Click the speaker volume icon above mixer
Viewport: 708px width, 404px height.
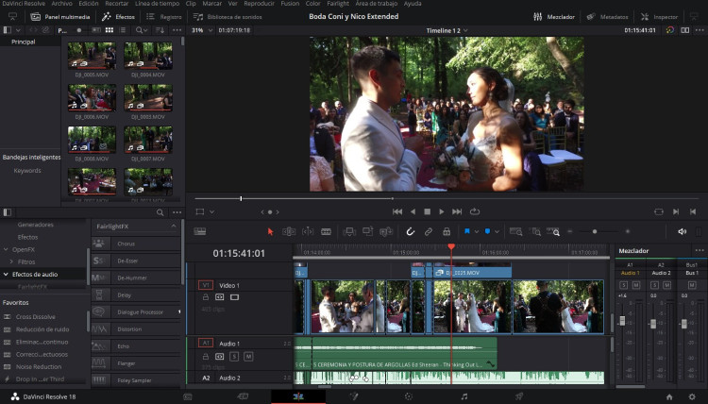click(682, 231)
